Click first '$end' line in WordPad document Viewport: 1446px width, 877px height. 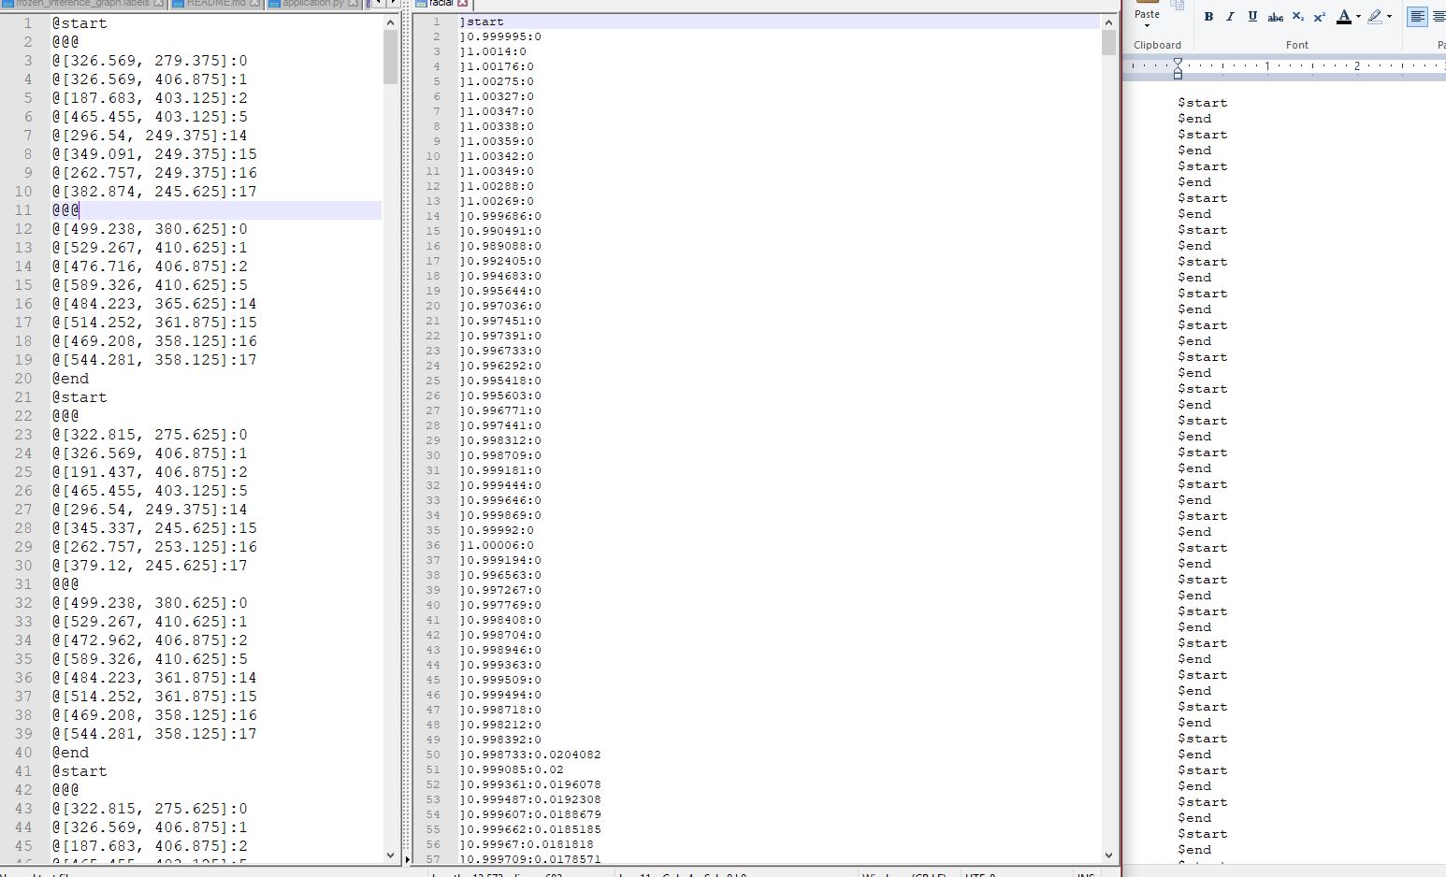click(x=1195, y=119)
